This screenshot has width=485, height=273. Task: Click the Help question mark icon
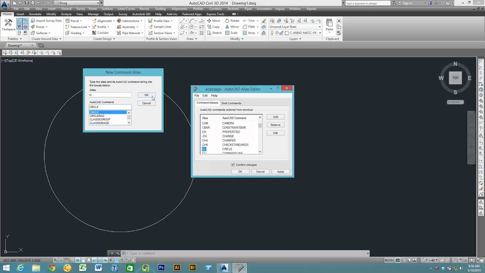tap(448, 3)
